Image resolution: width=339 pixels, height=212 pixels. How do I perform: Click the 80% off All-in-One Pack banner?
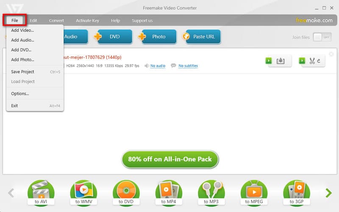point(170,159)
